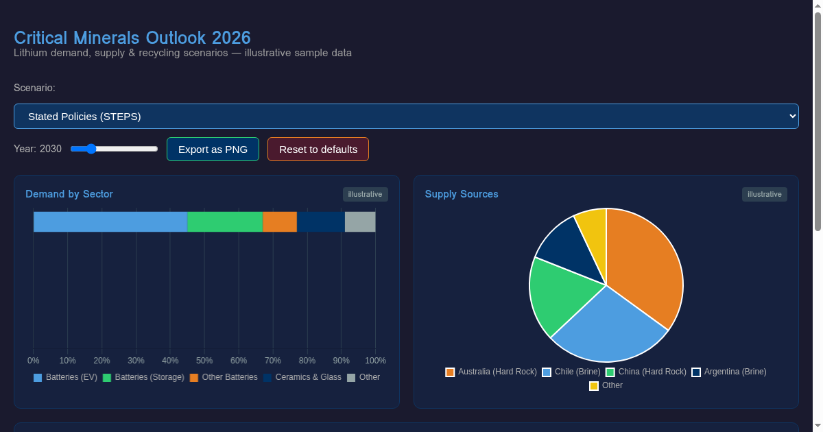Toggle yellow Other legend item in Supply chart
This screenshot has height=432, width=823.
click(x=606, y=385)
